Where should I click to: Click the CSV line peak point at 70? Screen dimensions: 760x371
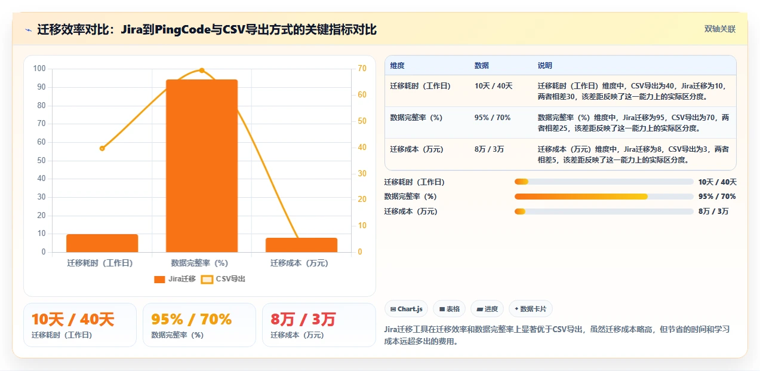202,70
